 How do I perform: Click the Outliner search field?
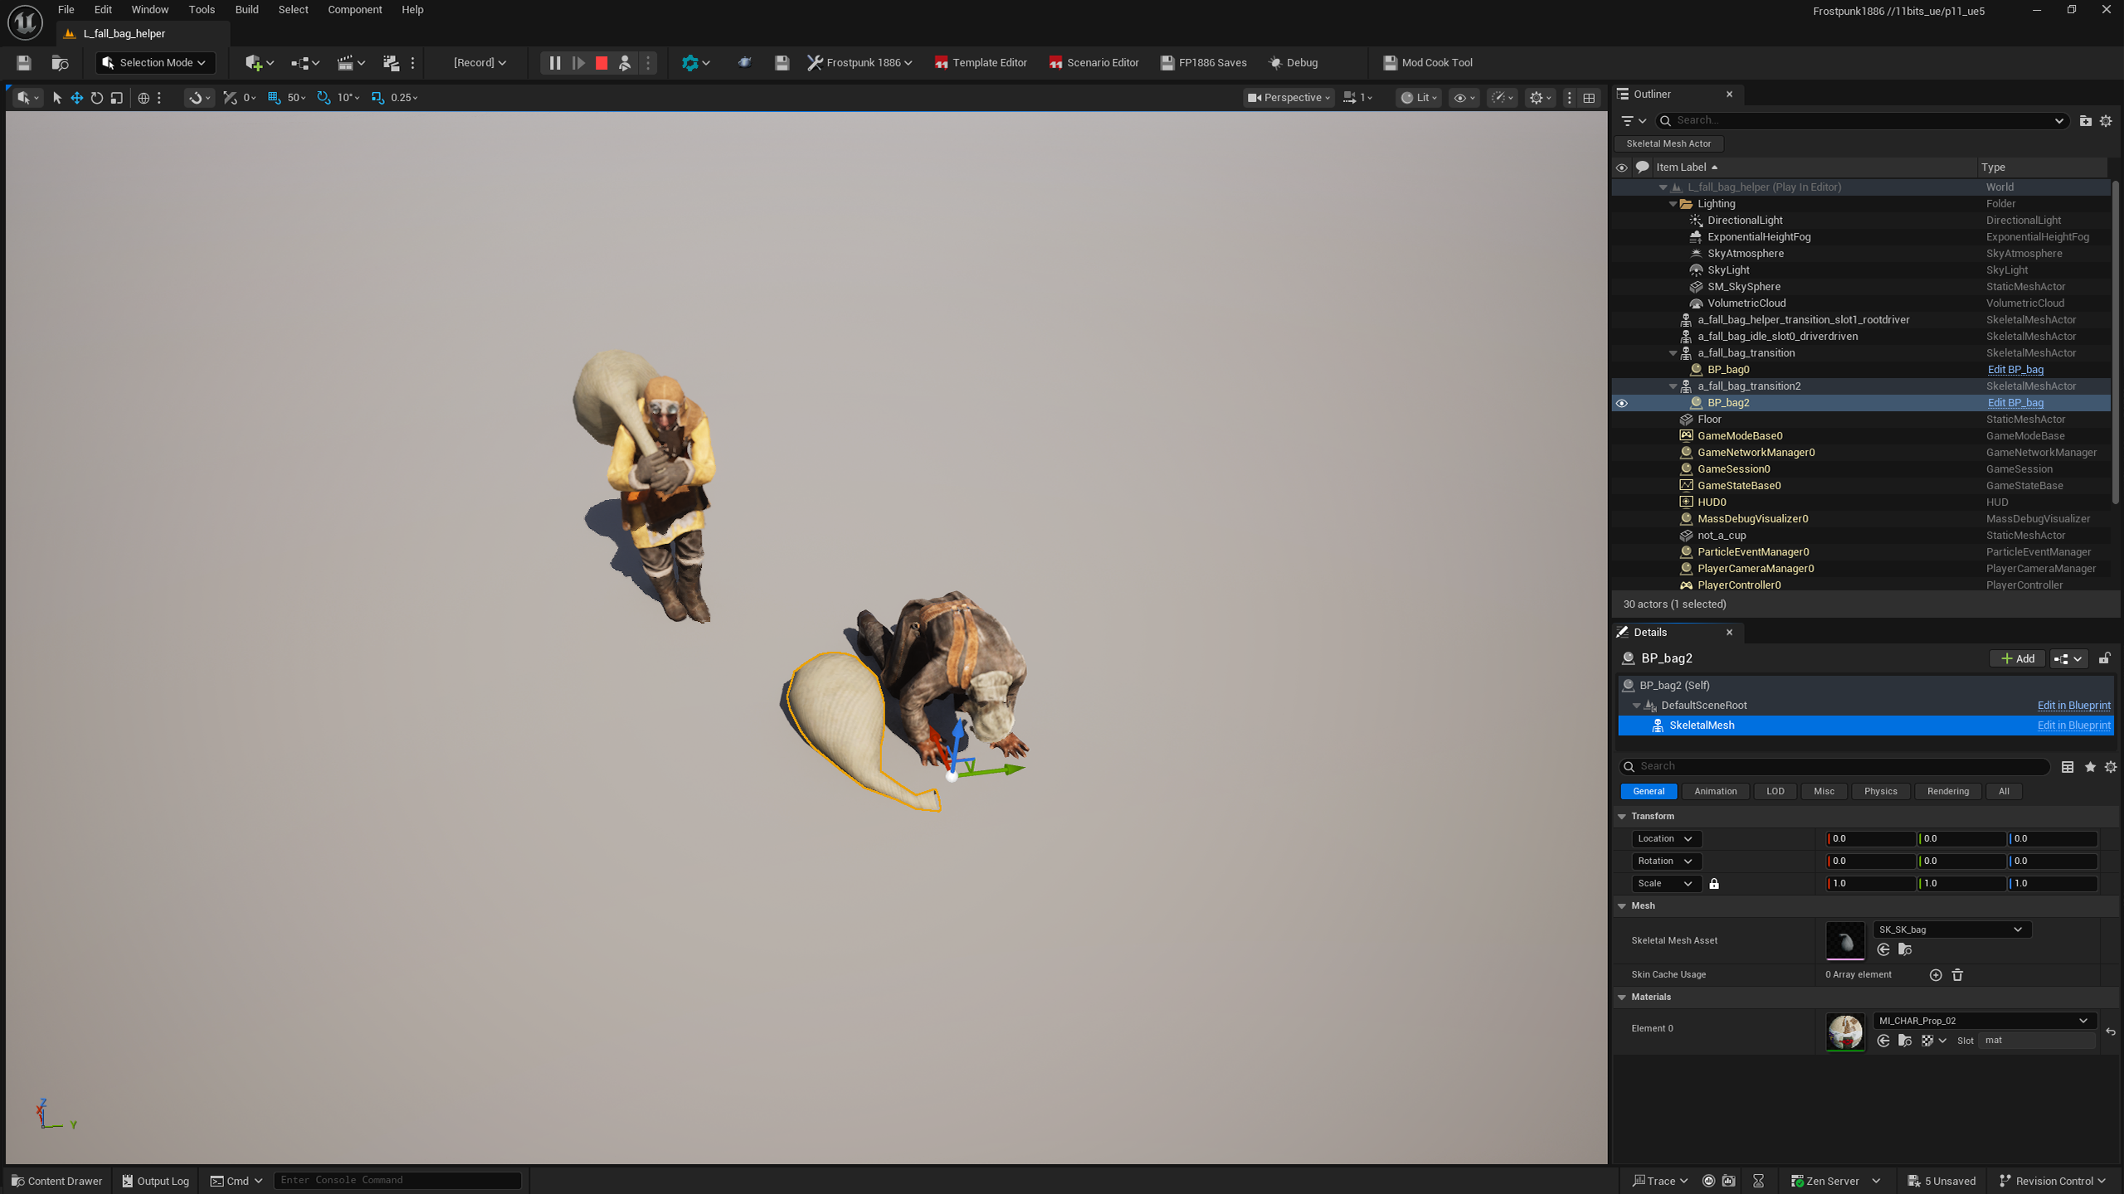point(1861,121)
